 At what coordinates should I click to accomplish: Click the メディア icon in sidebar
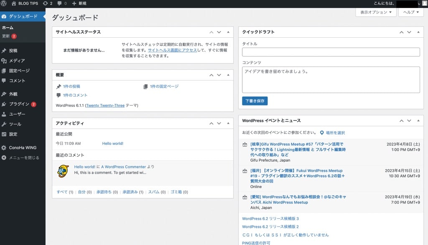(4, 61)
